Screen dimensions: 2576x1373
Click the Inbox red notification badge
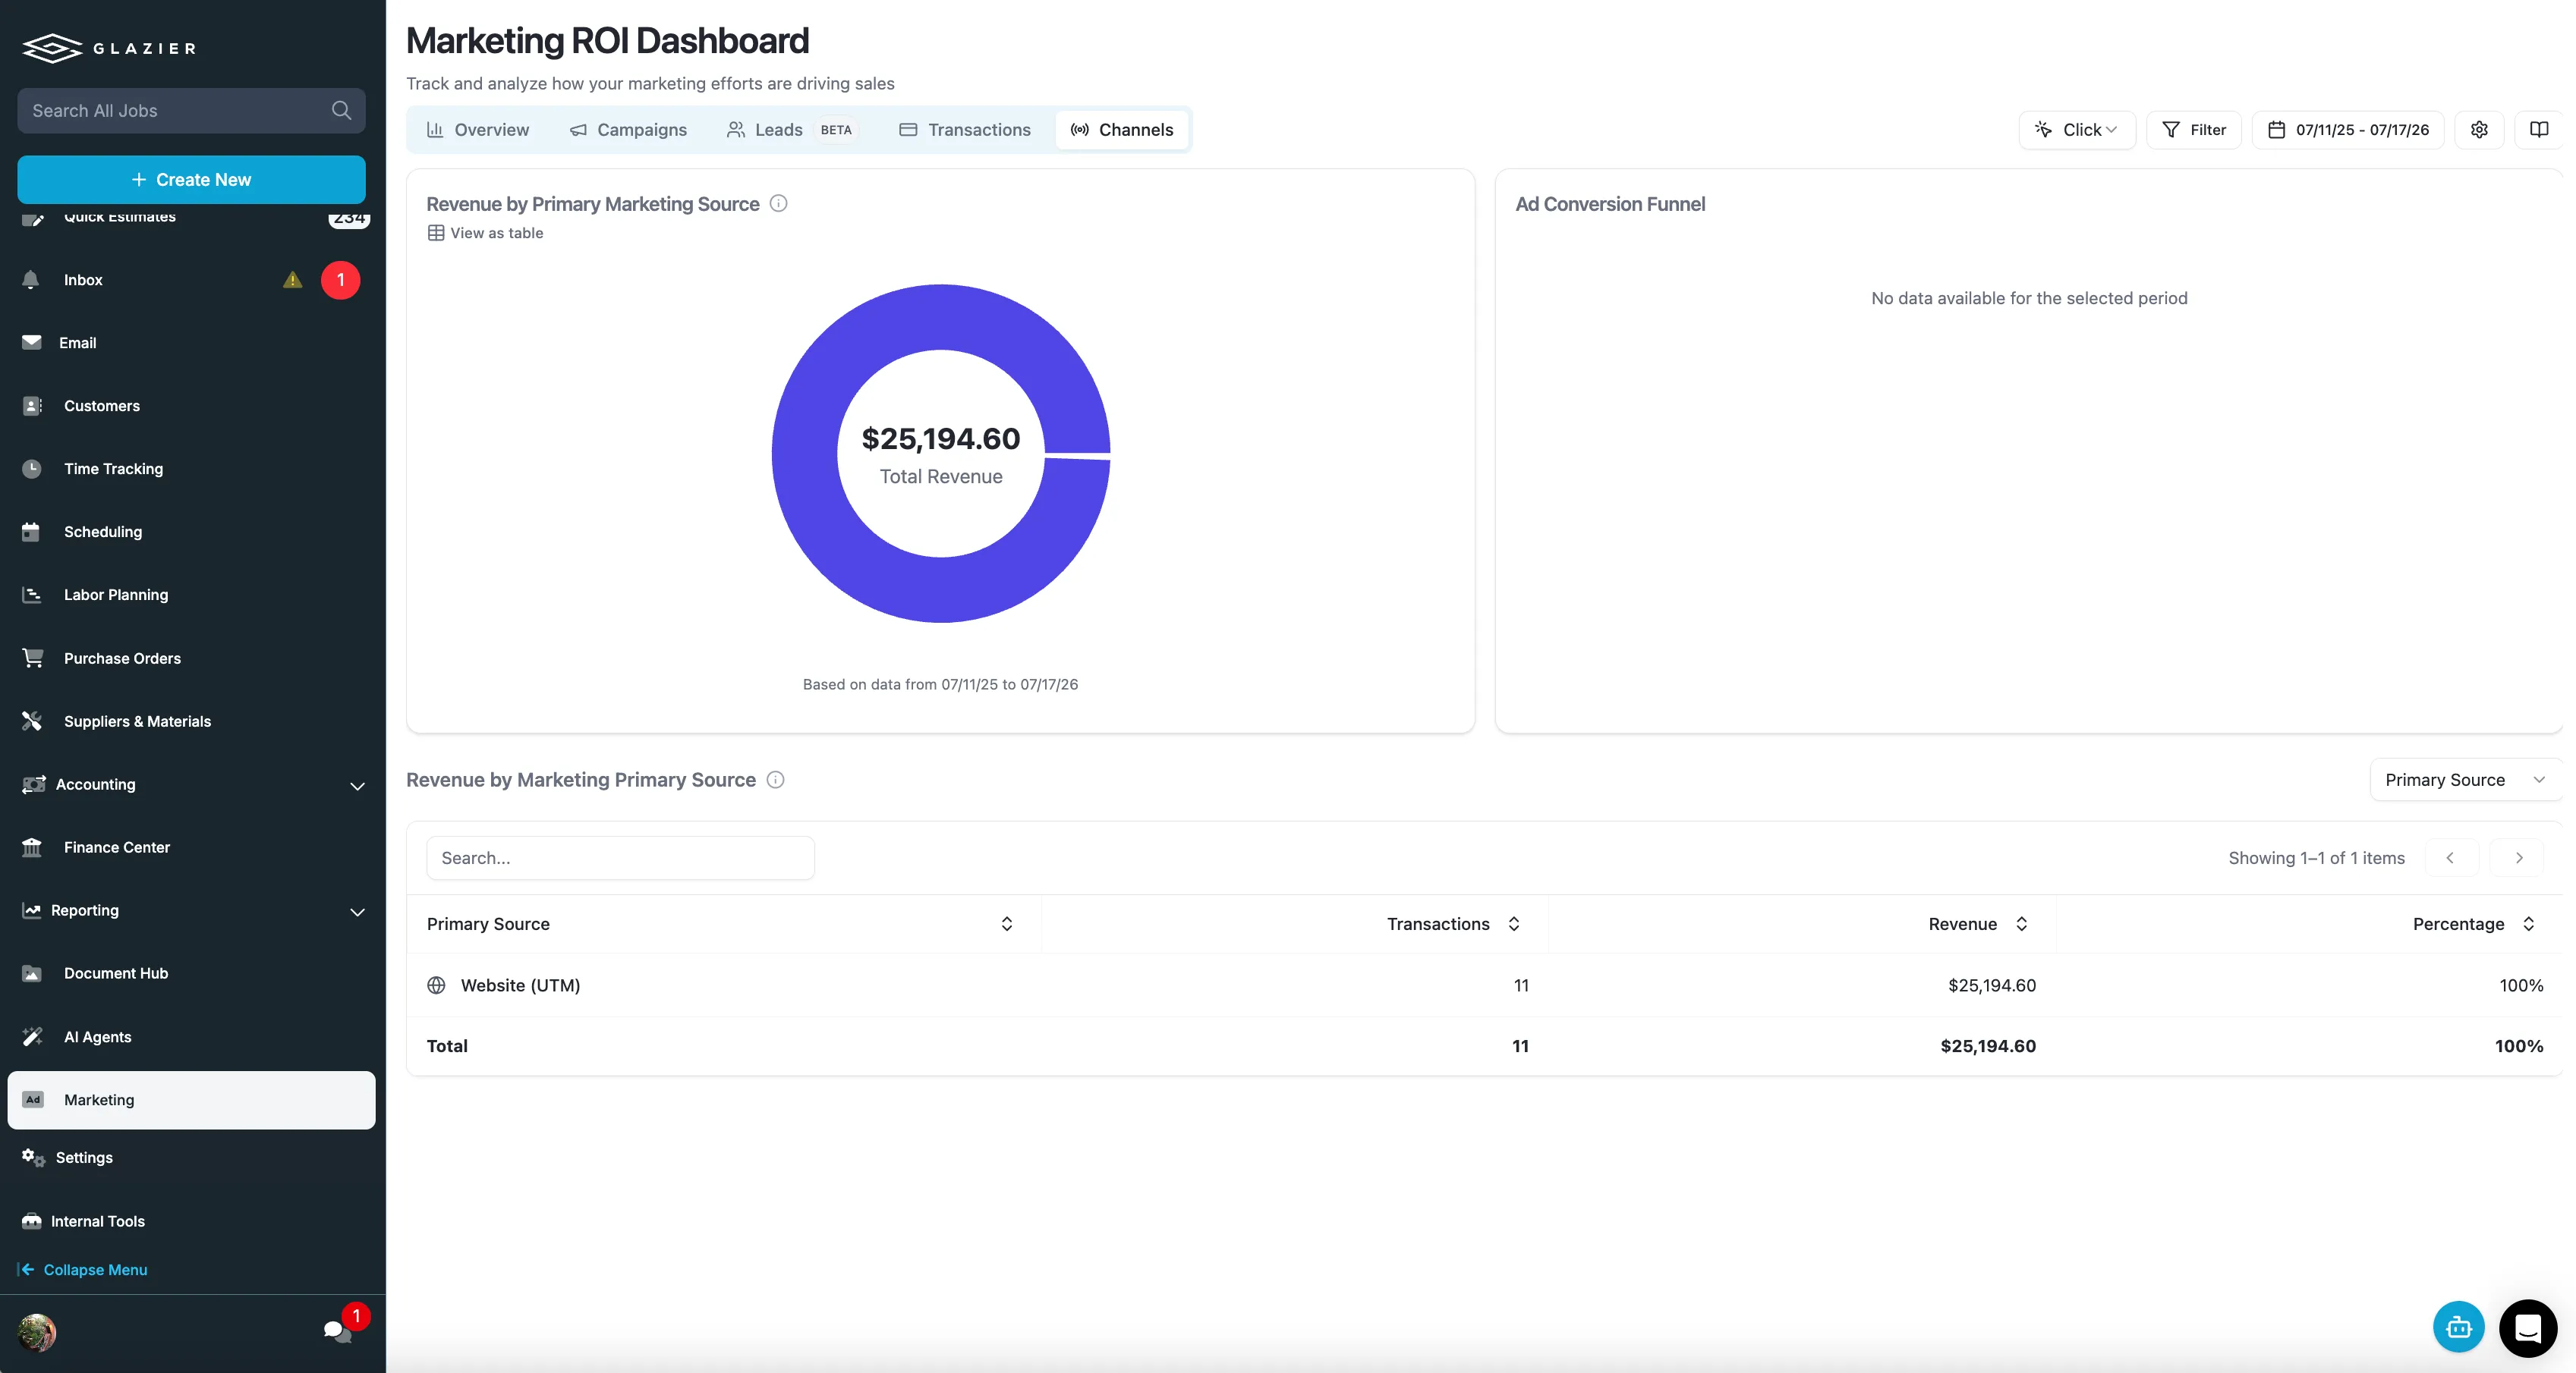tap(340, 280)
